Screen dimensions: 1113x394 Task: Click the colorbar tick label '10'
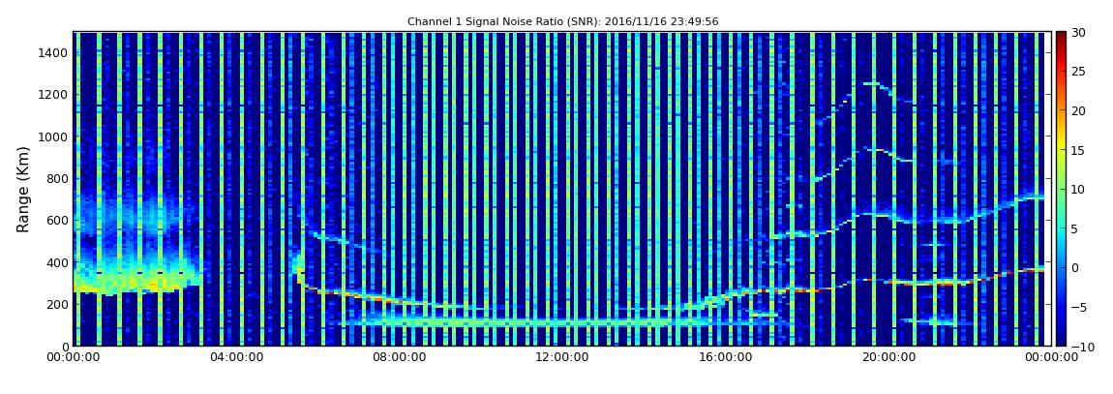pos(1077,189)
